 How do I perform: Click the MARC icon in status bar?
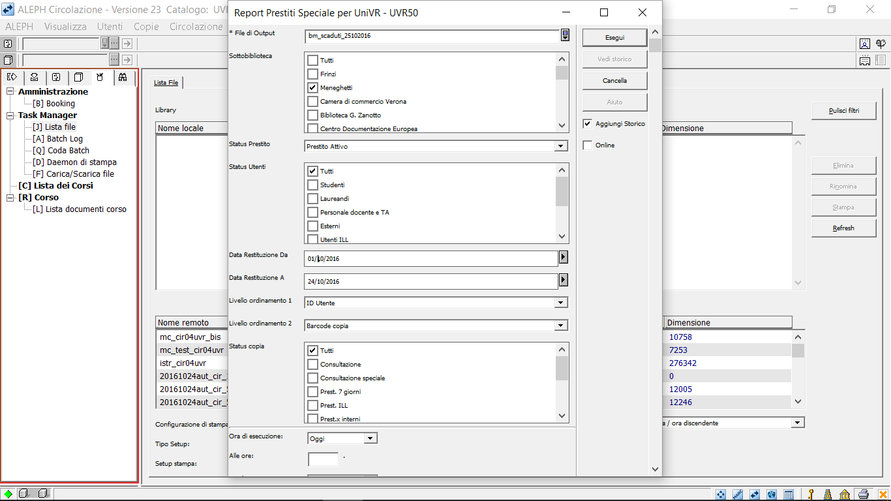738,494
